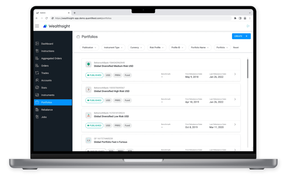Click the Aggregated Orders sidebar icon
Screen dimensions: 288x179
[37, 58]
